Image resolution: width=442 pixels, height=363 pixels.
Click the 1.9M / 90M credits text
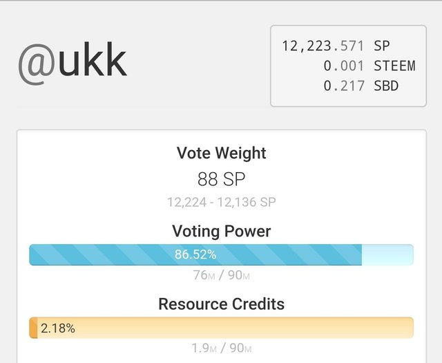(221, 348)
